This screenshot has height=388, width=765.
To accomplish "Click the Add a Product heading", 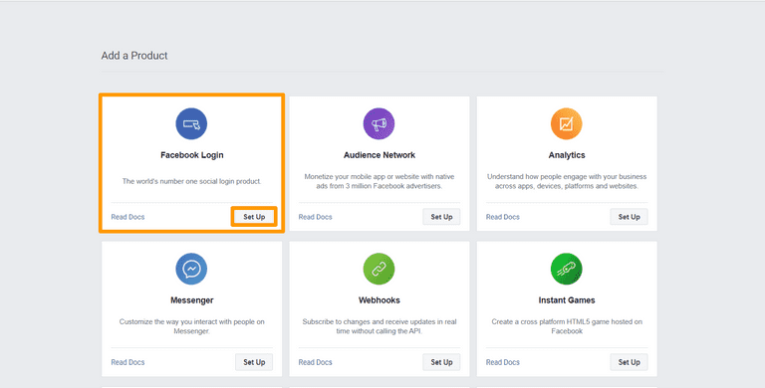I will point(134,56).
